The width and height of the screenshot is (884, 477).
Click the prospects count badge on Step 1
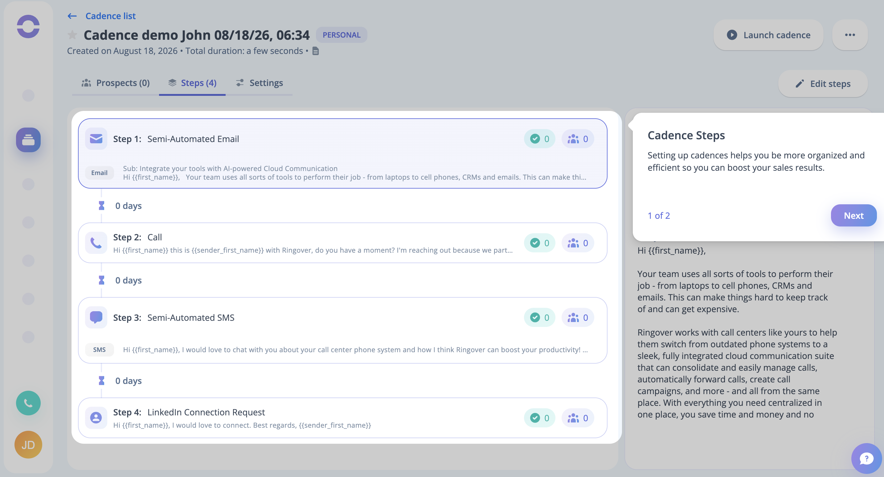(578, 139)
